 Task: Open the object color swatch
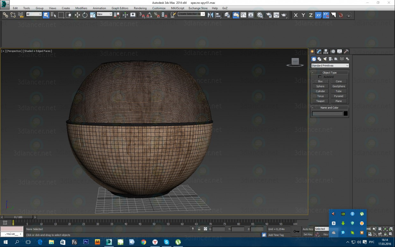pos(346,113)
